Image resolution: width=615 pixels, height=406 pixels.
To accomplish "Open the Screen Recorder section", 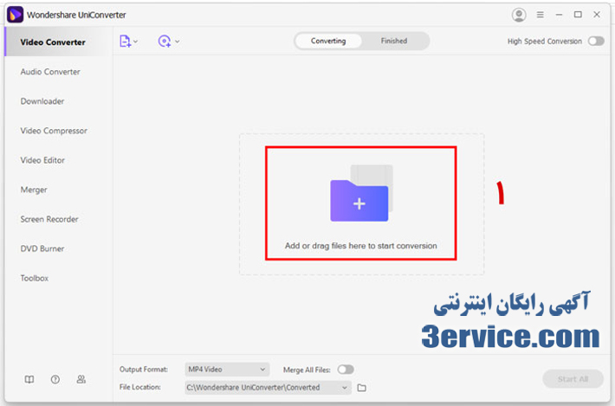I will 49,219.
